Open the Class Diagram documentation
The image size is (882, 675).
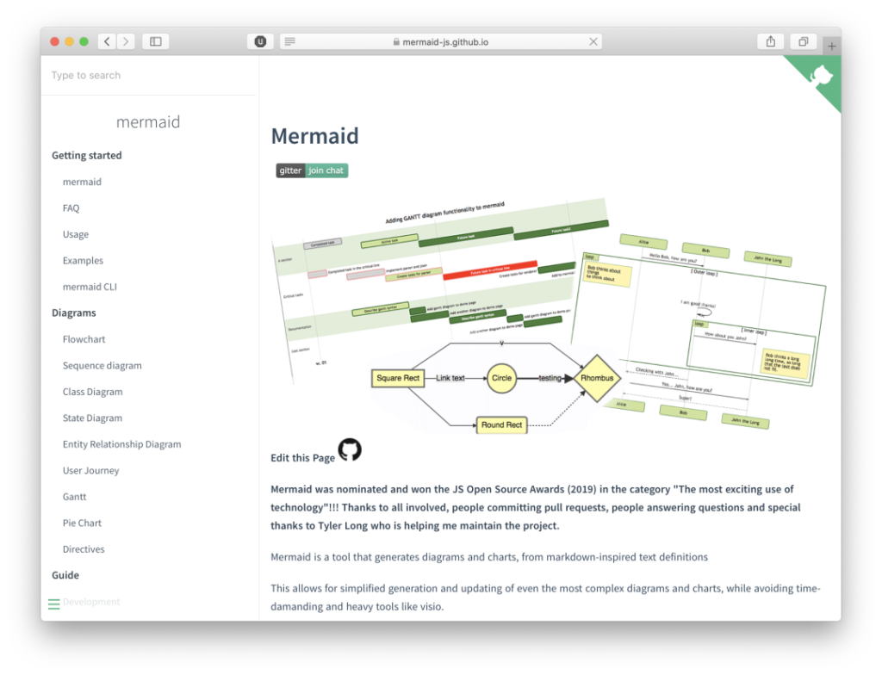tap(92, 392)
